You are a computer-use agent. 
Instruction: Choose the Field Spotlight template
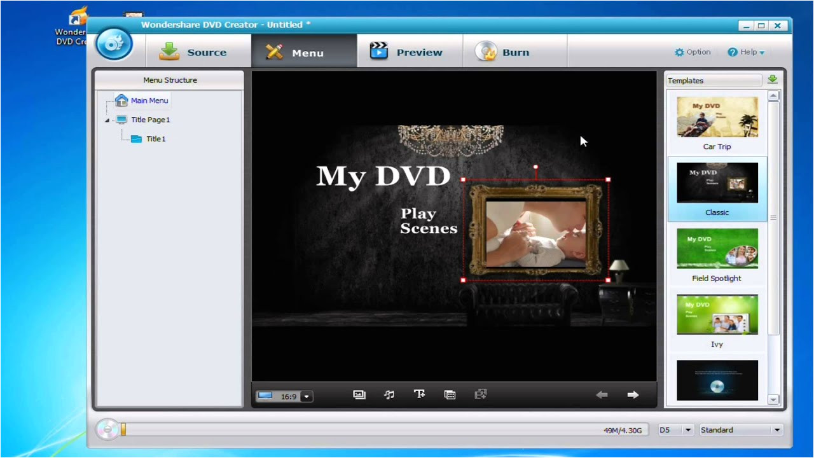point(717,255)
